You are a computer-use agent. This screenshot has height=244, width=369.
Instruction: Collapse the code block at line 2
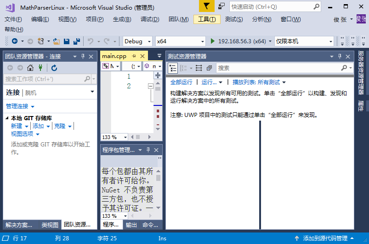click(x=151, y=86)
